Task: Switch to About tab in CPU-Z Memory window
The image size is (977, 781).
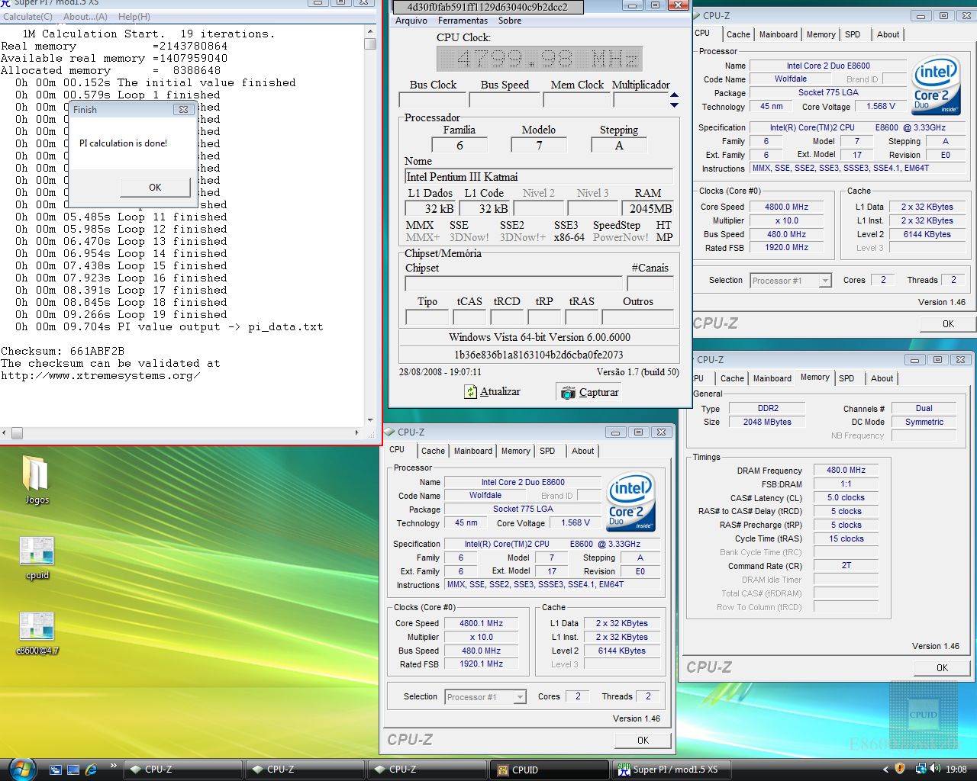Action: 882,378
